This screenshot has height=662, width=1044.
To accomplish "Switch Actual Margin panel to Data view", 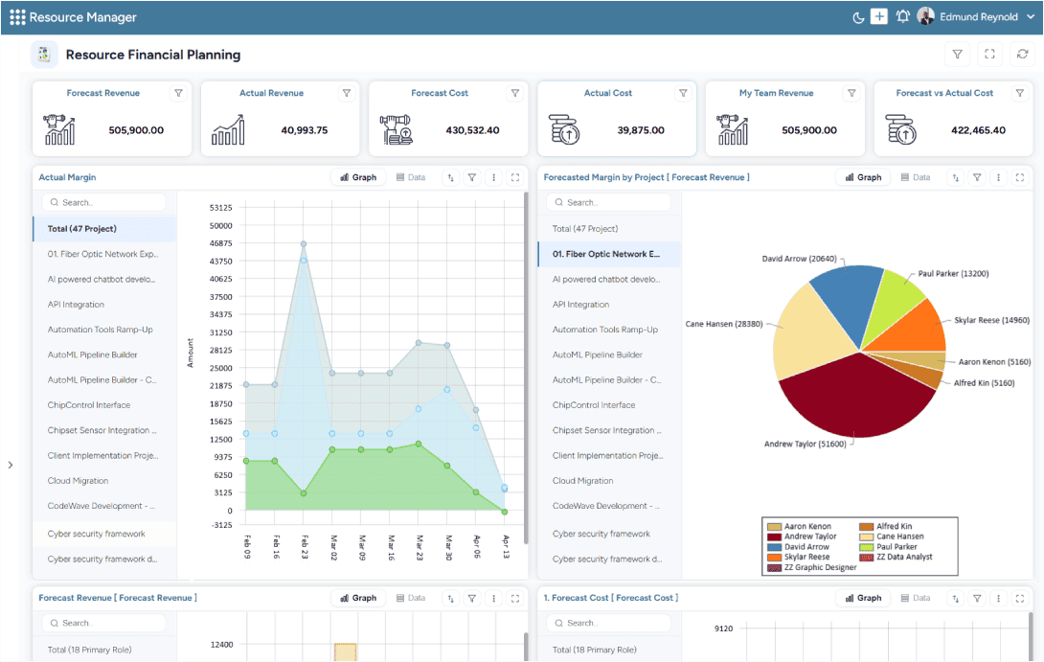I will tap(411, 177).
